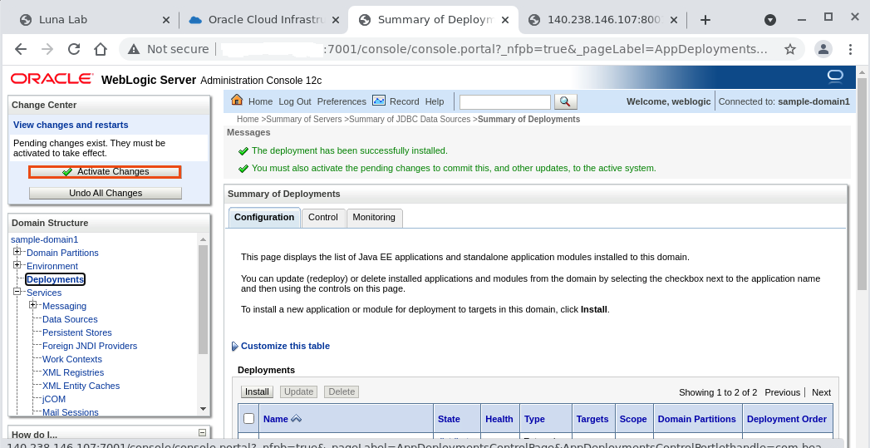Click the Name column sort icon
The width and height of the screenshot is (870, 448).
pyautogui.click(x=297, y=419)
